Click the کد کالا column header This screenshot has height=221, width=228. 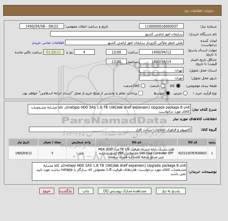coord(192,142)
